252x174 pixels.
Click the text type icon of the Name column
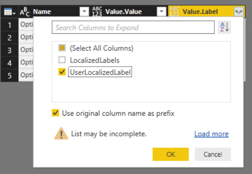pos(25,12)
